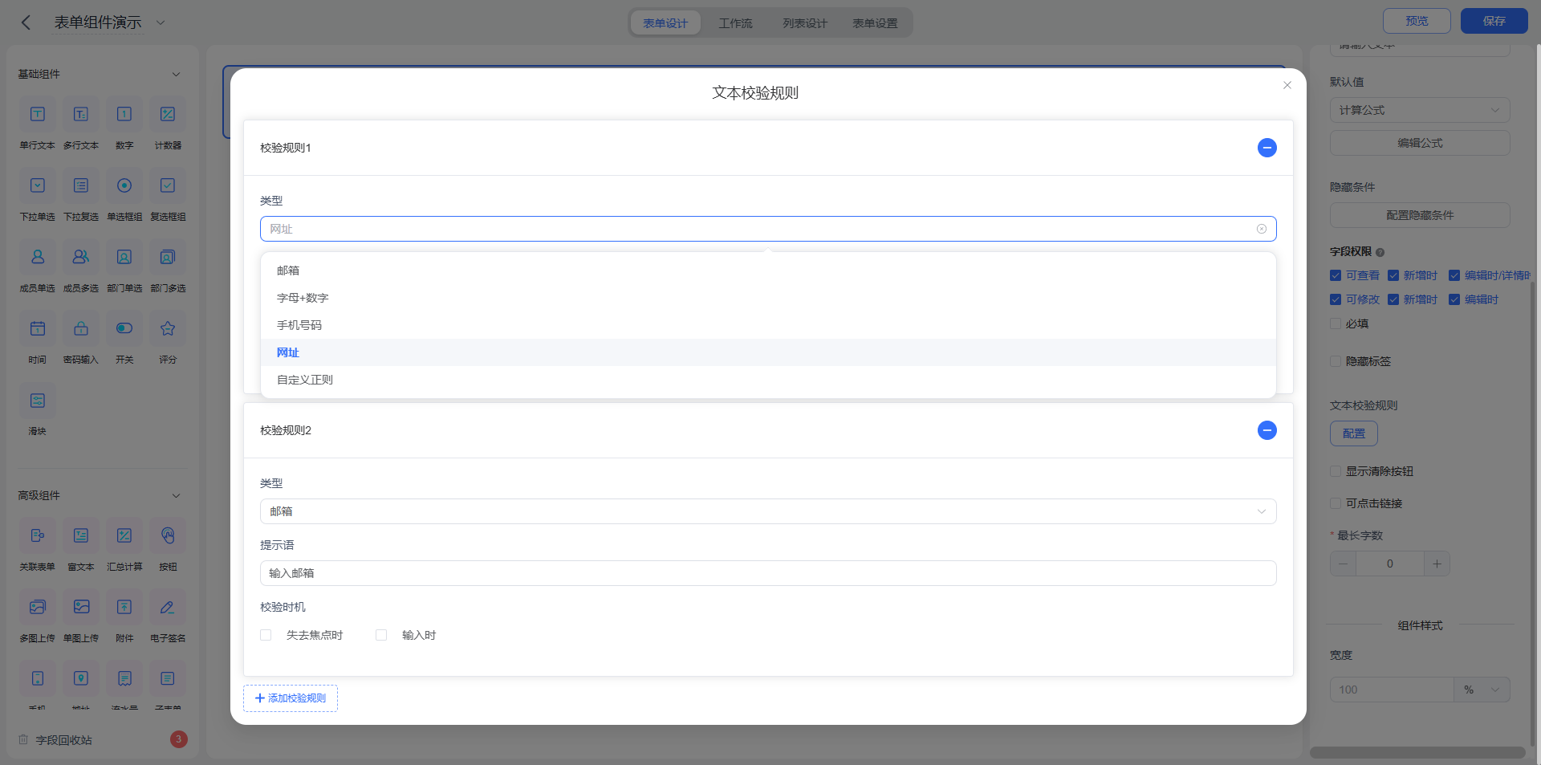Clear the 网址 type selection icon
The width and height of the screenshot is (1541, 765).
[1262, 229]
